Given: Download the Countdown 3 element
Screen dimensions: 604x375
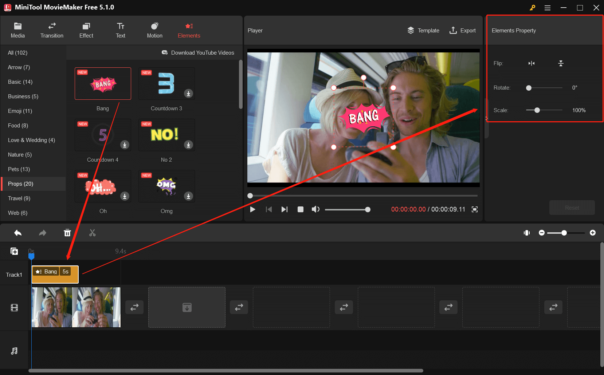Looking at the screenshot, I should click(188, 94).
